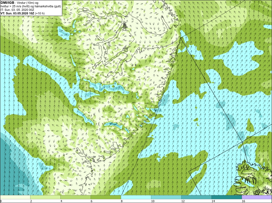The height and width of the screenshot is (203, 272).
Task: Click the 10–12 m/s turquoise legend swatch
Action: coord(166,197)
